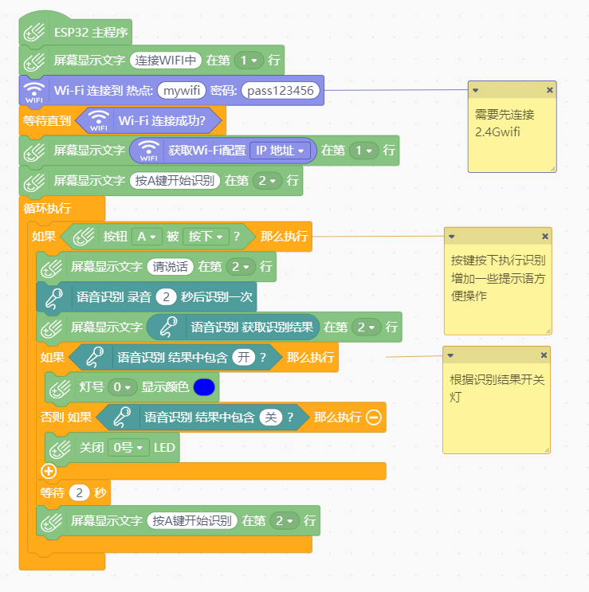Edit the 开 keyword field
The width and height of the screenshot is (589, 592).
pyautogui.click(x=244, y=357)
